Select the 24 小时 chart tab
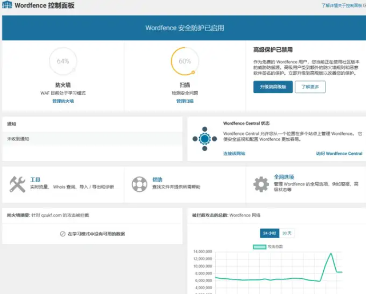Viewport: 366px width, 294px height. 270,233
